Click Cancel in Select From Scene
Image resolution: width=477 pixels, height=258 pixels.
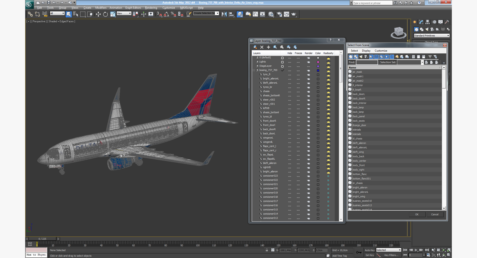point(435,214)
